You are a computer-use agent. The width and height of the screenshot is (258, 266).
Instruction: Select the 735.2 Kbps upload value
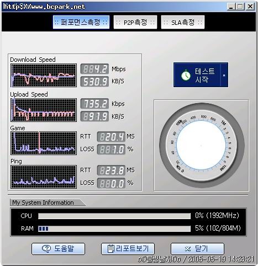pos(94,104)
